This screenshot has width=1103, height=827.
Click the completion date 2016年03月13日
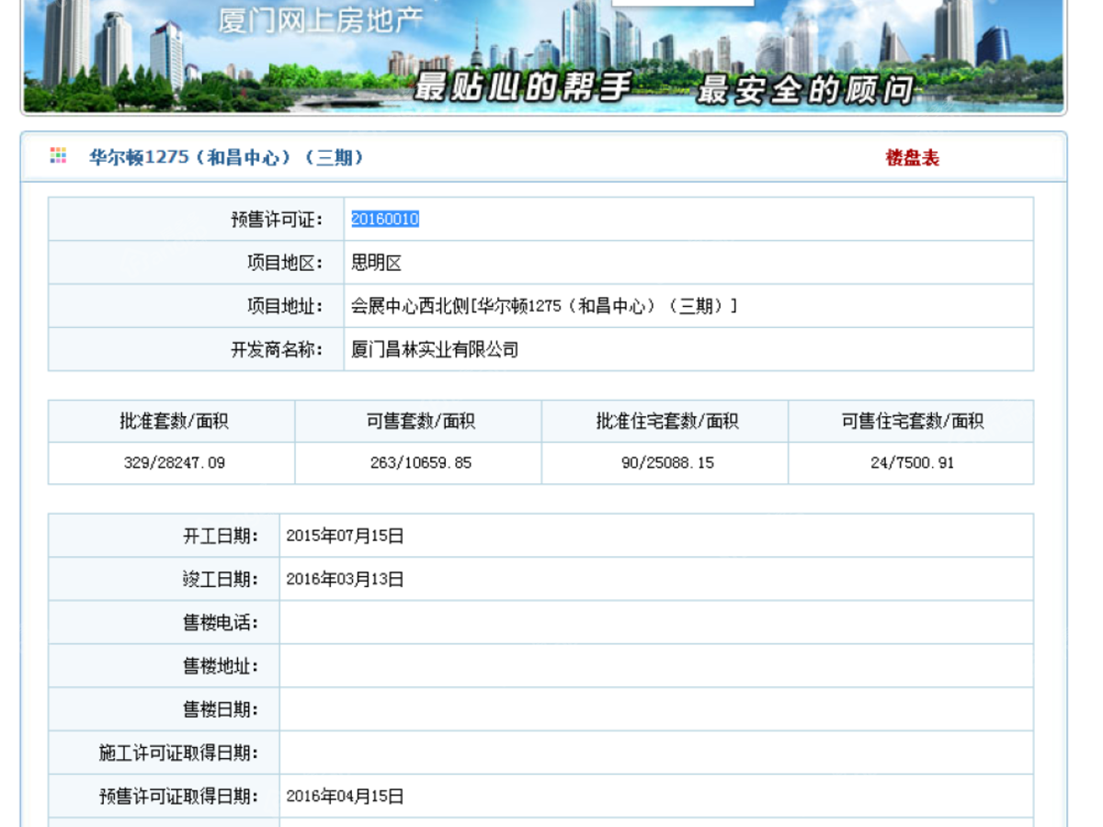pos(345,579)
